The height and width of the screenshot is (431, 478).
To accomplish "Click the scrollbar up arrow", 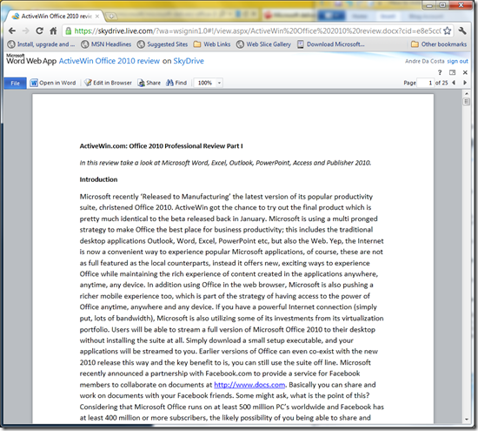I will click(x=466, y=93).
